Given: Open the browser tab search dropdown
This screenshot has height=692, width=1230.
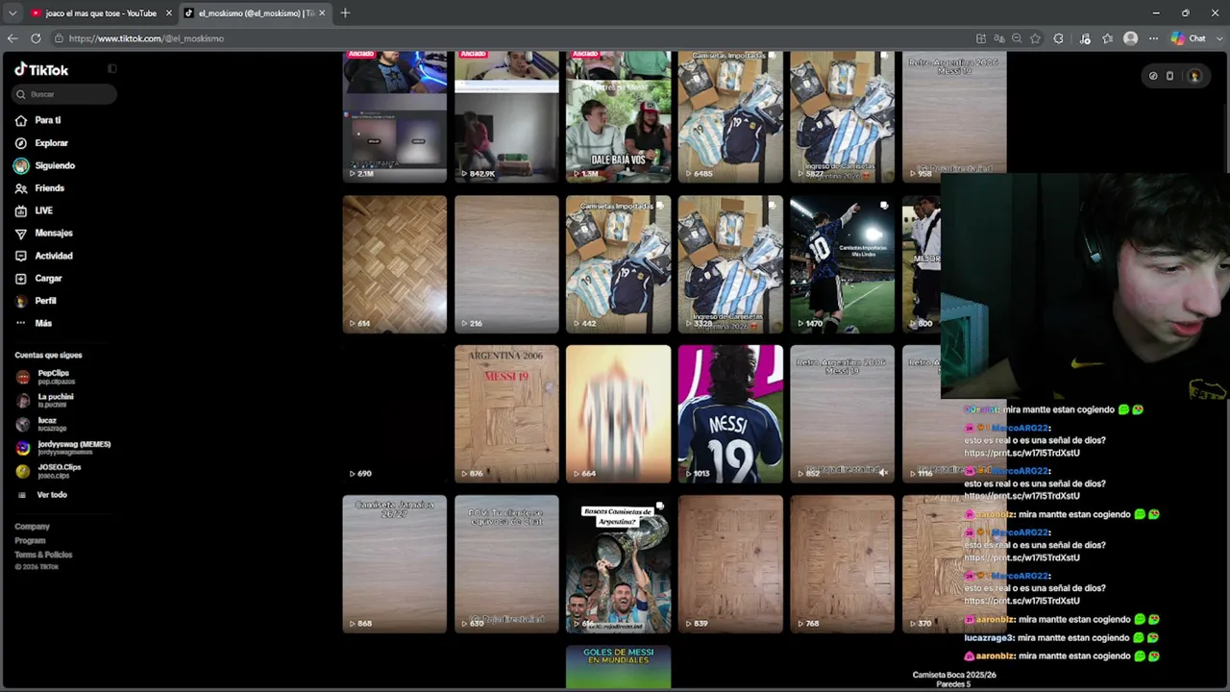Looking at the screenshot, I should (x=12, y=12).
